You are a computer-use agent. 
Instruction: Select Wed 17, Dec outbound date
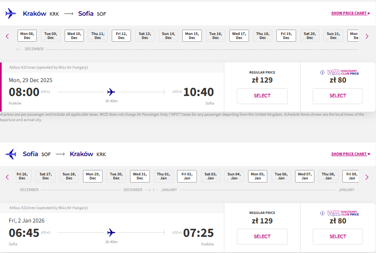click(239, 36)
